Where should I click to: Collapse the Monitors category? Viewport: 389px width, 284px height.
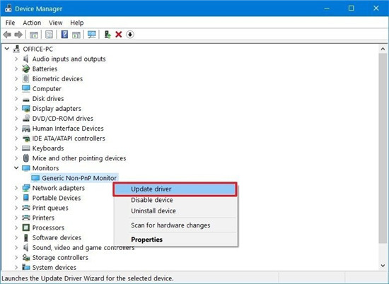[x=16, y=167]
